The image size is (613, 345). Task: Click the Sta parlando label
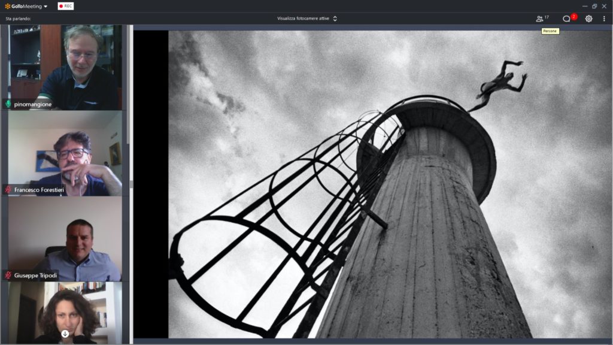18,19
